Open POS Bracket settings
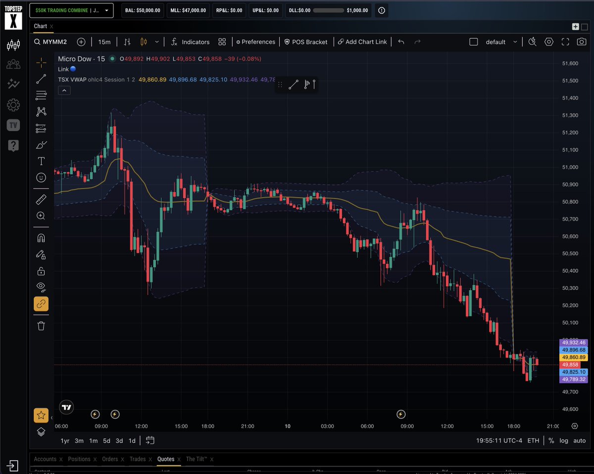 (x=305, y=42)
